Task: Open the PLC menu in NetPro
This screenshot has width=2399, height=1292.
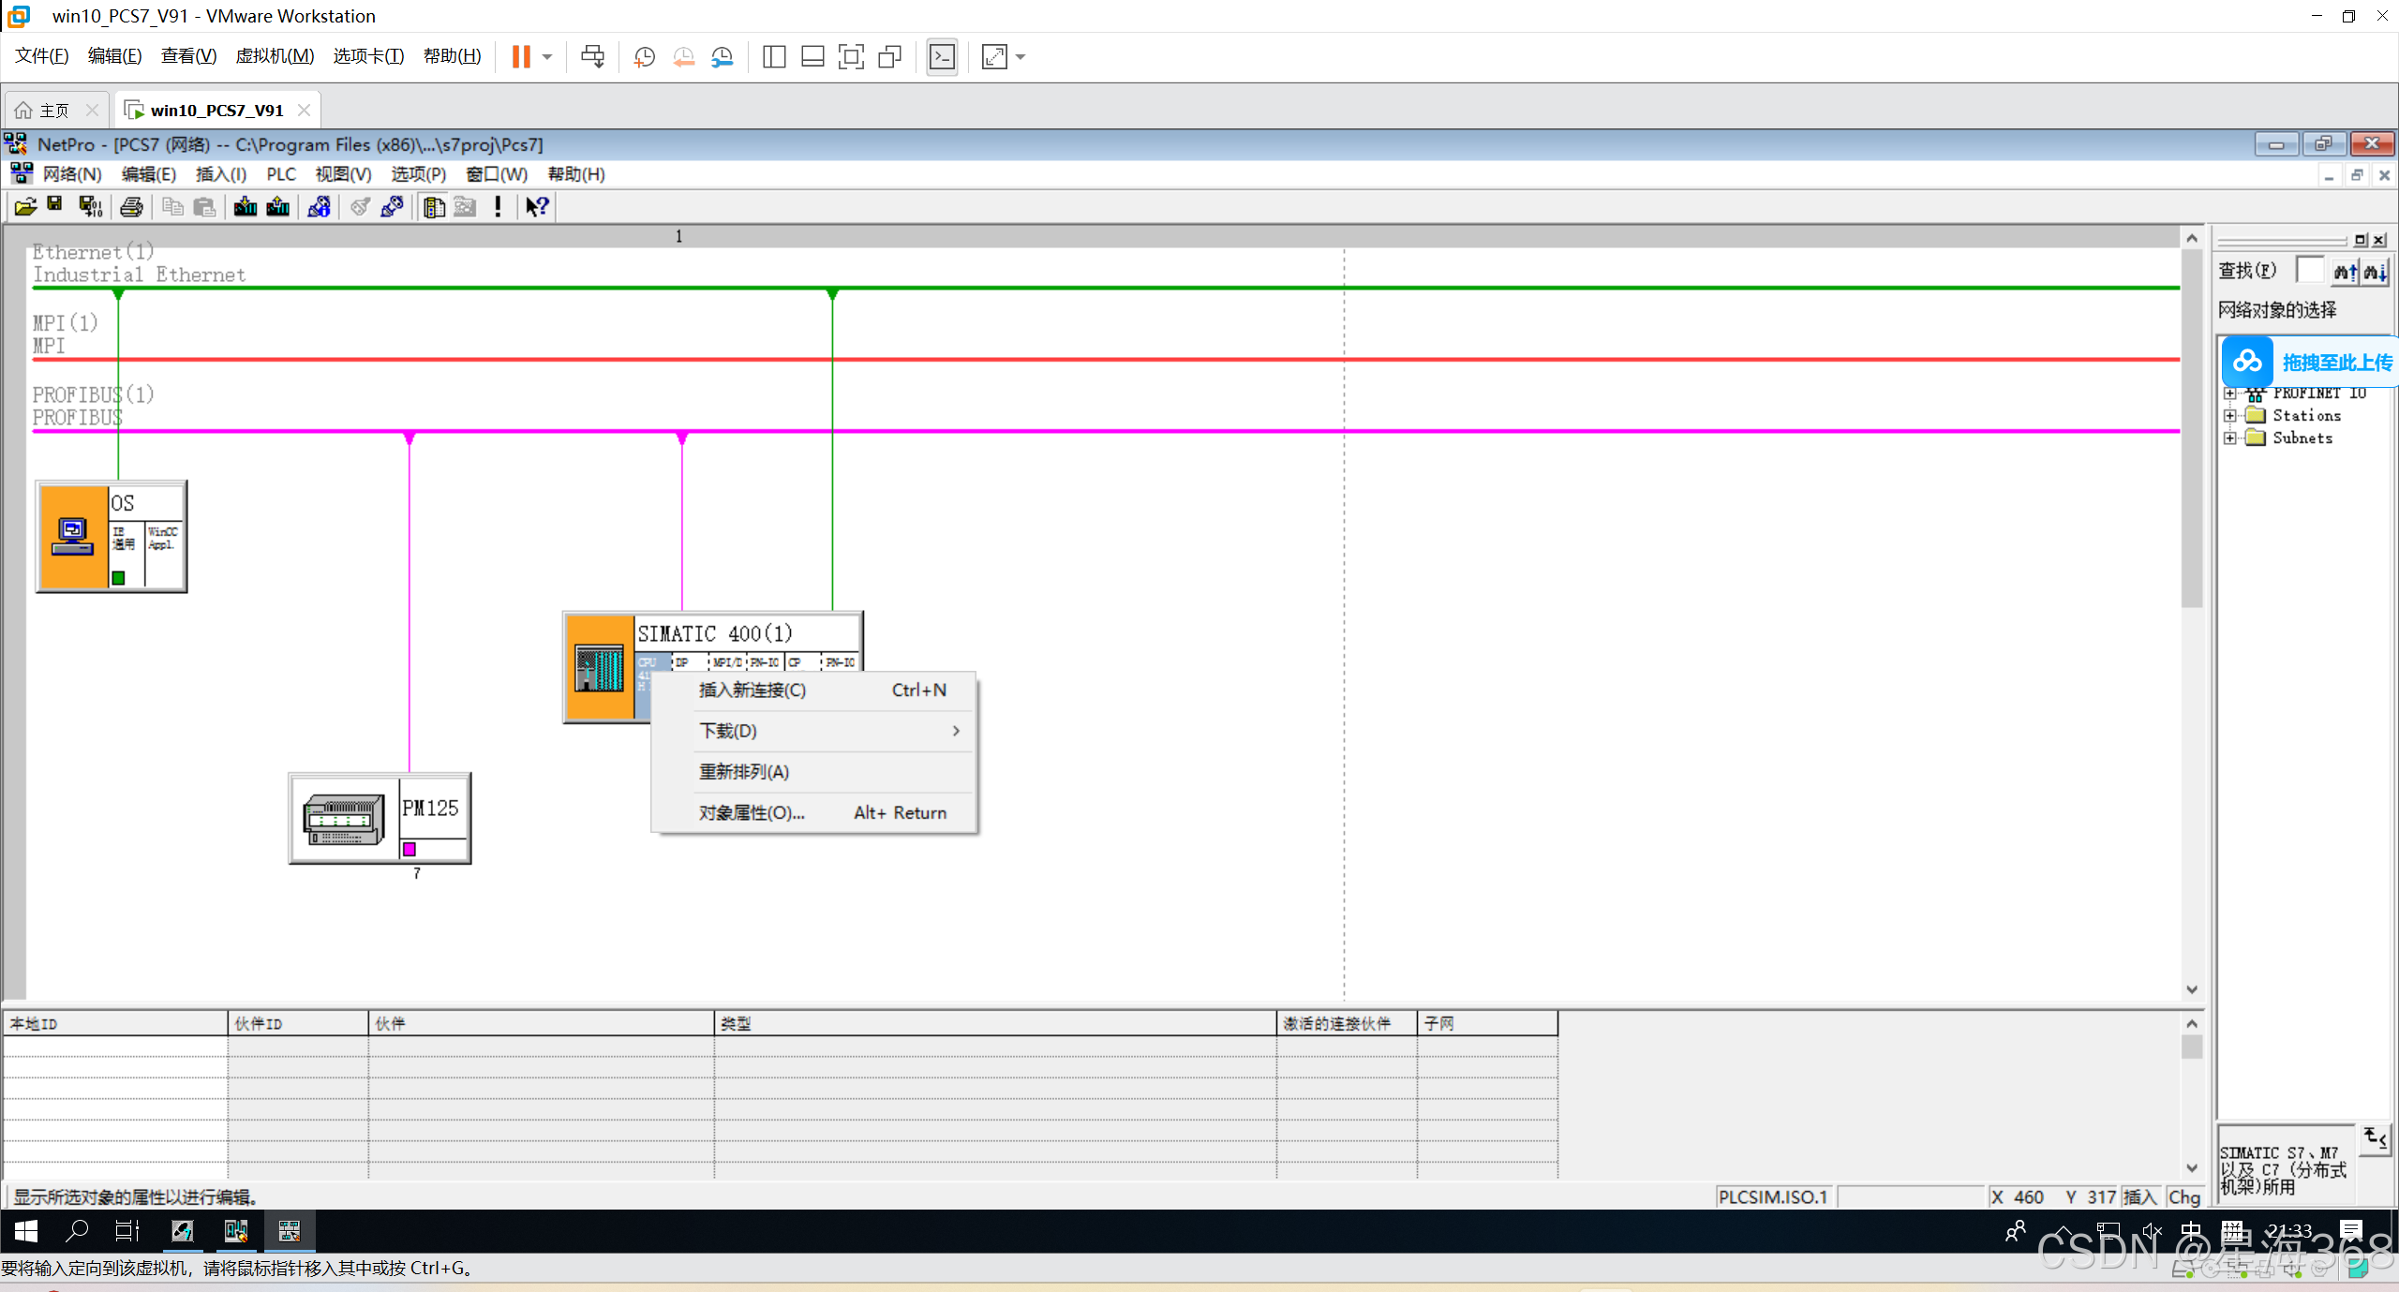Action: click(280, 174)
